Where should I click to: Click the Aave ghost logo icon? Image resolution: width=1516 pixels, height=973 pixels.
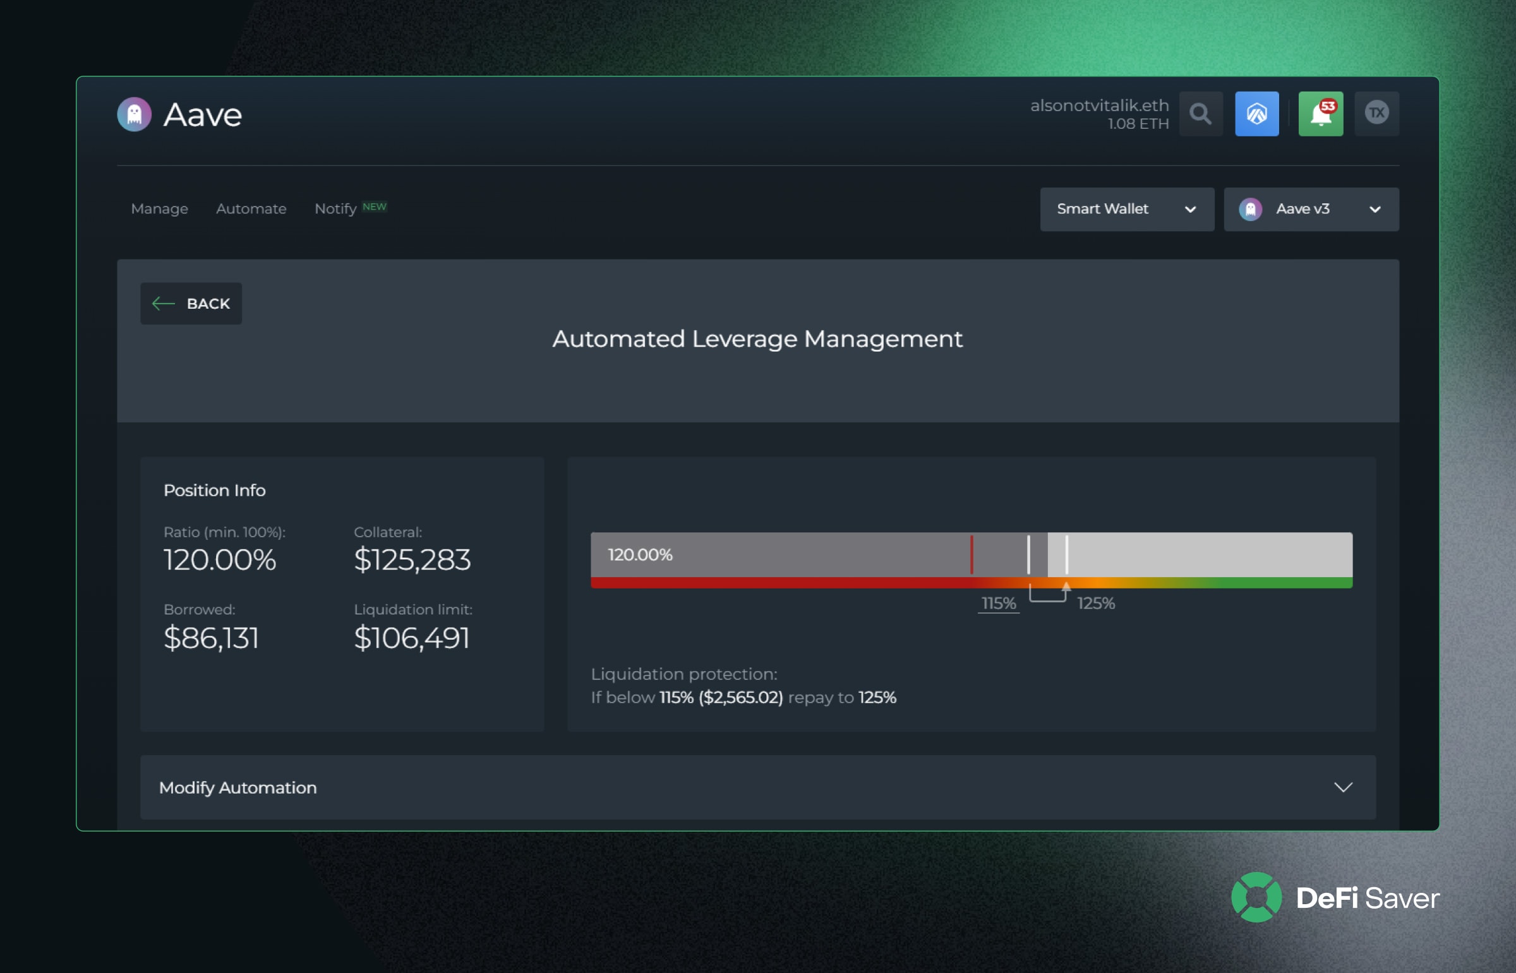coord(135,114)
